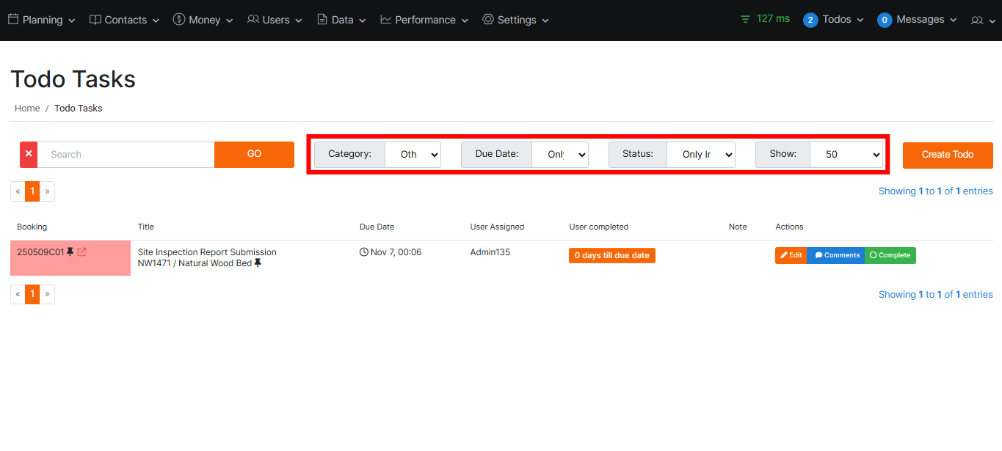Edit the Site Inspection Report task
1002x451 pixels.
tap(791, 255)
